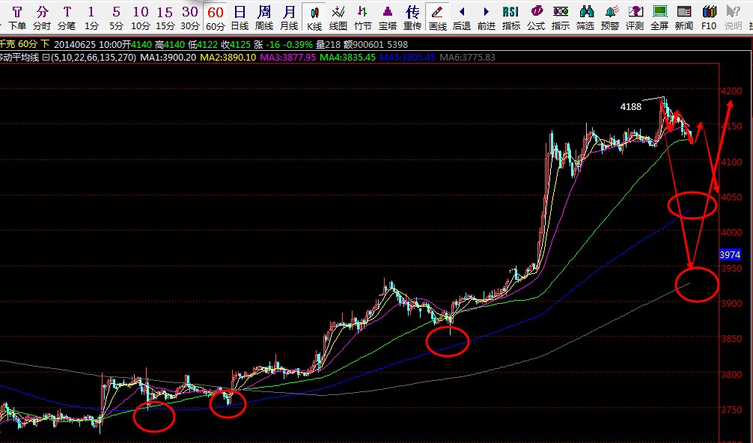Click the MA6:3775.83 value label
This screenshot has height=443, width=753.
(467, 58)
